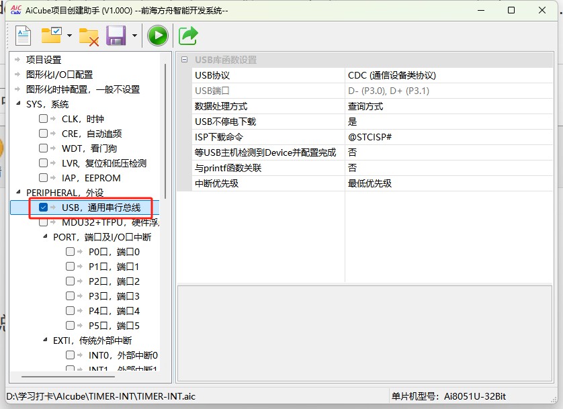
Task: Uncheck the USB，通用串行总线 checkbox
Action: (x=43, y=208)
